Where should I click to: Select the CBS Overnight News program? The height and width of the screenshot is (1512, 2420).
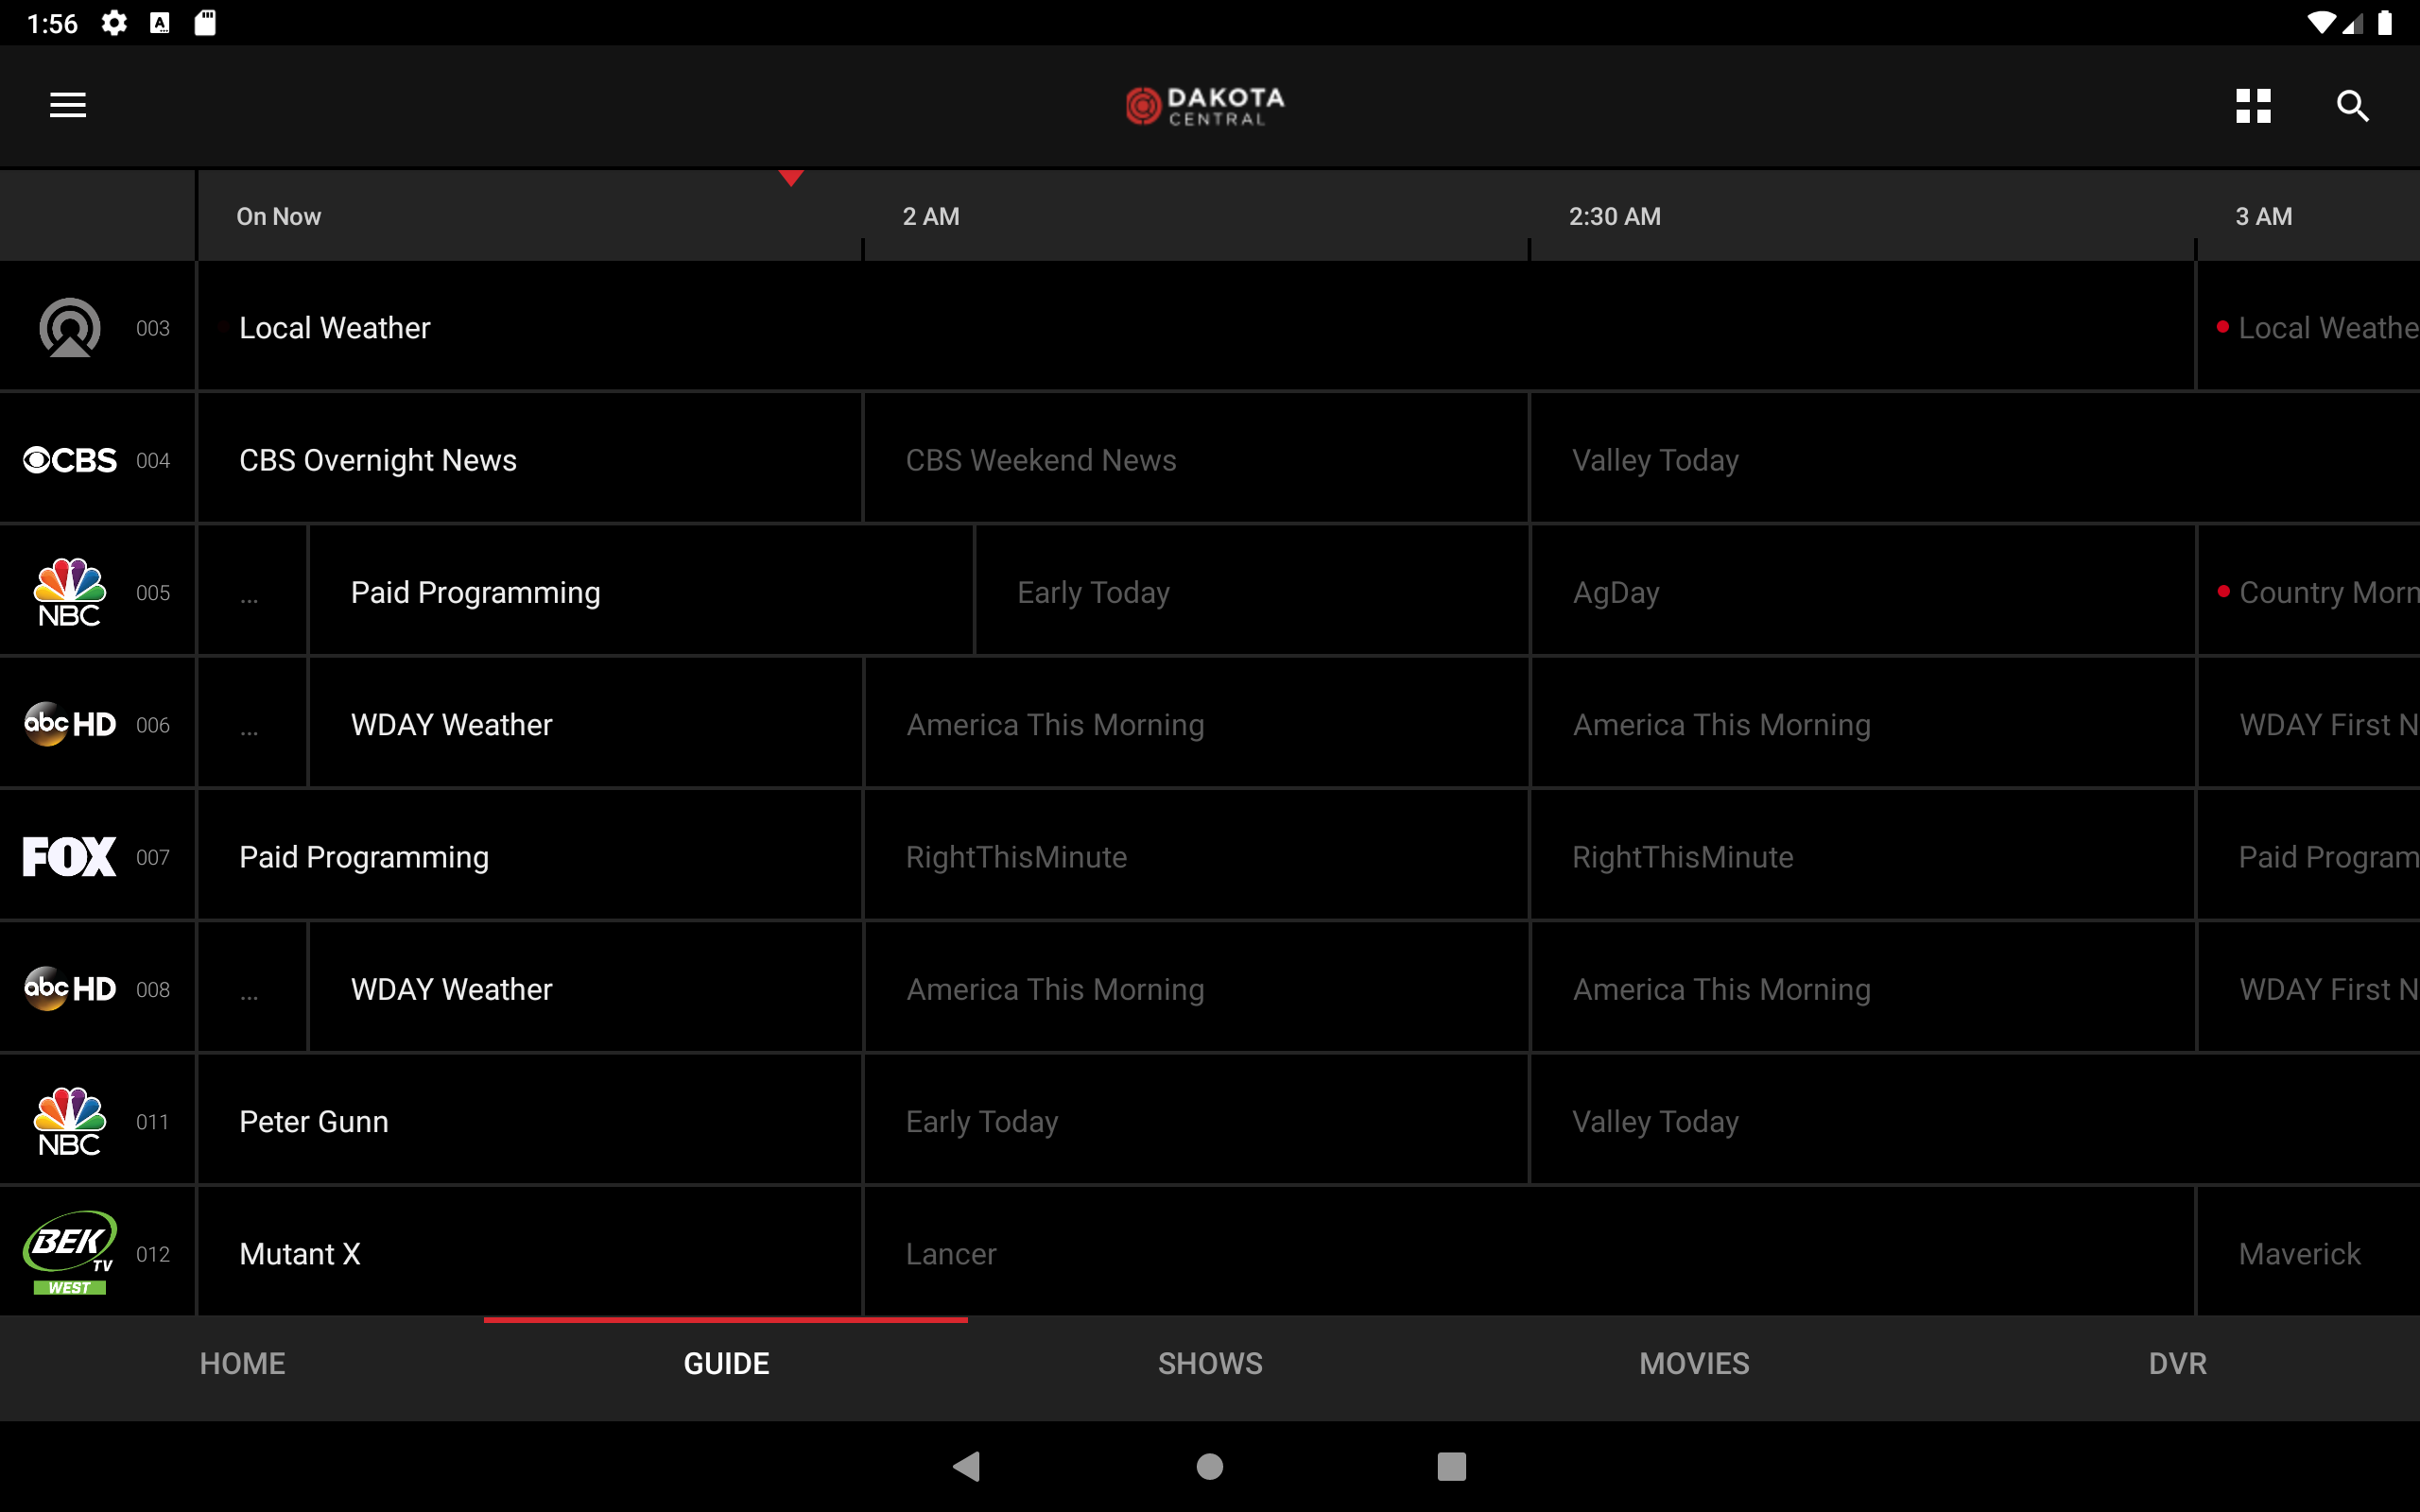click(529, 459)
